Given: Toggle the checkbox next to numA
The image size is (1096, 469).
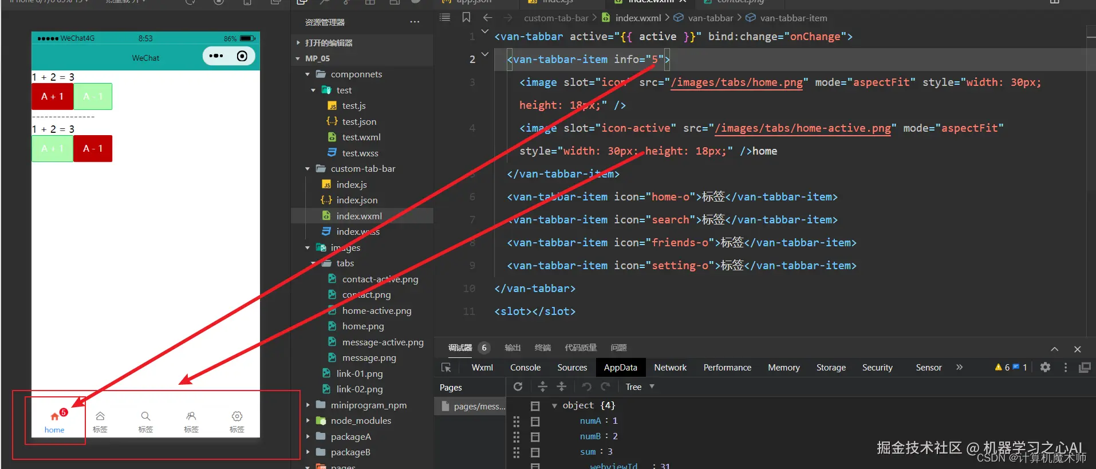Looking at the screenshot, I should click(535, 421).
